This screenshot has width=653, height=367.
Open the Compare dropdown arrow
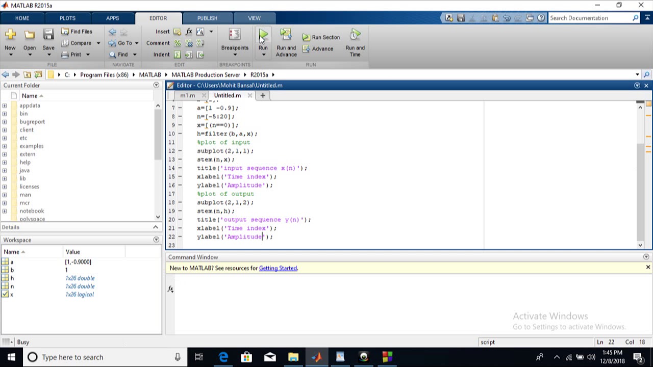click(x=98, y=43)
